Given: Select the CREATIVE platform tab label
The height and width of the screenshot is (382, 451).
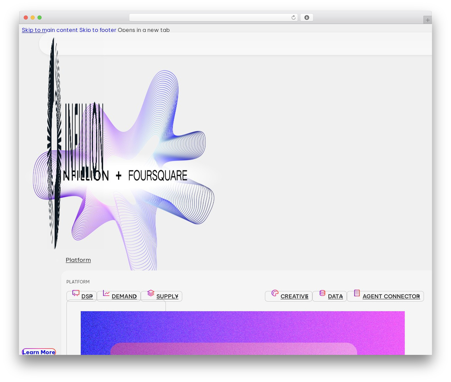Looking at the screenshot, I should (x=294, y=296).
